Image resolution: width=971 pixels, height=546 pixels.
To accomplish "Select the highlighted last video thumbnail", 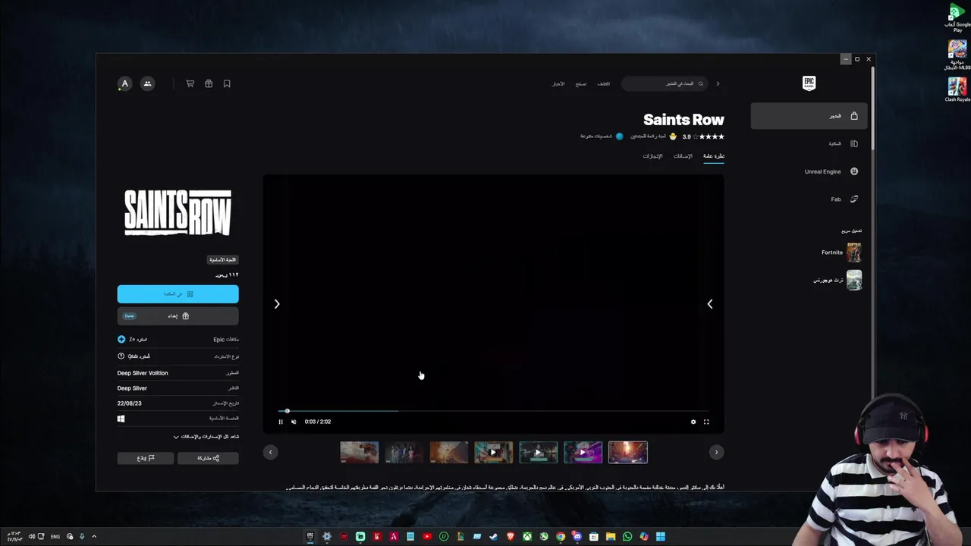I will click(x=628, y=453).
